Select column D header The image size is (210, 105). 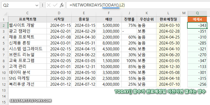tap(59, 13)
